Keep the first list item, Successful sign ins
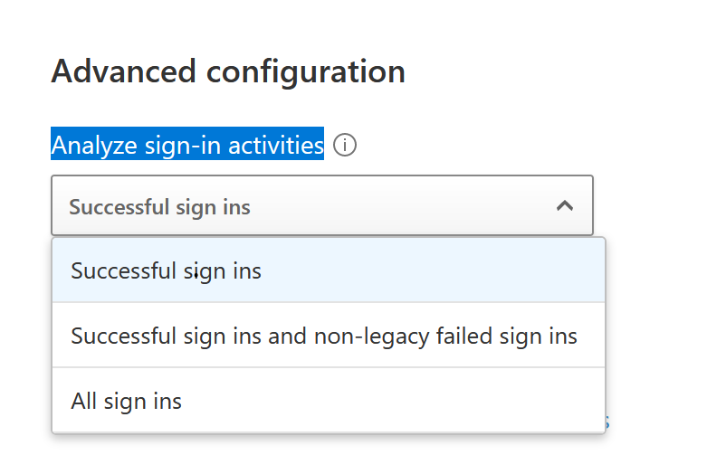 point(329,270)
